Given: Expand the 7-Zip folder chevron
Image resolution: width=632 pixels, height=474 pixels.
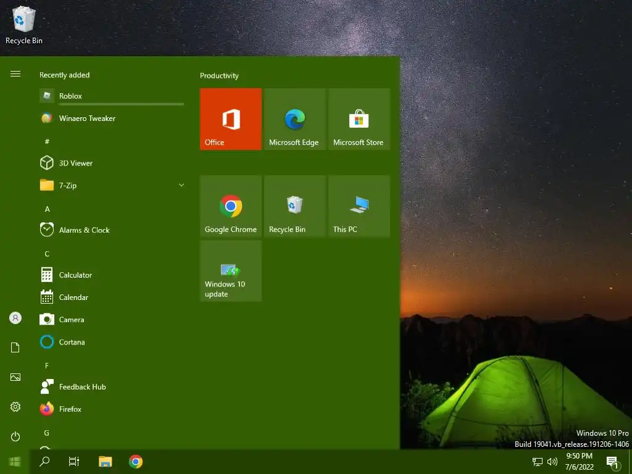Looking at the screenshot, I should click(x=181, y=185).
